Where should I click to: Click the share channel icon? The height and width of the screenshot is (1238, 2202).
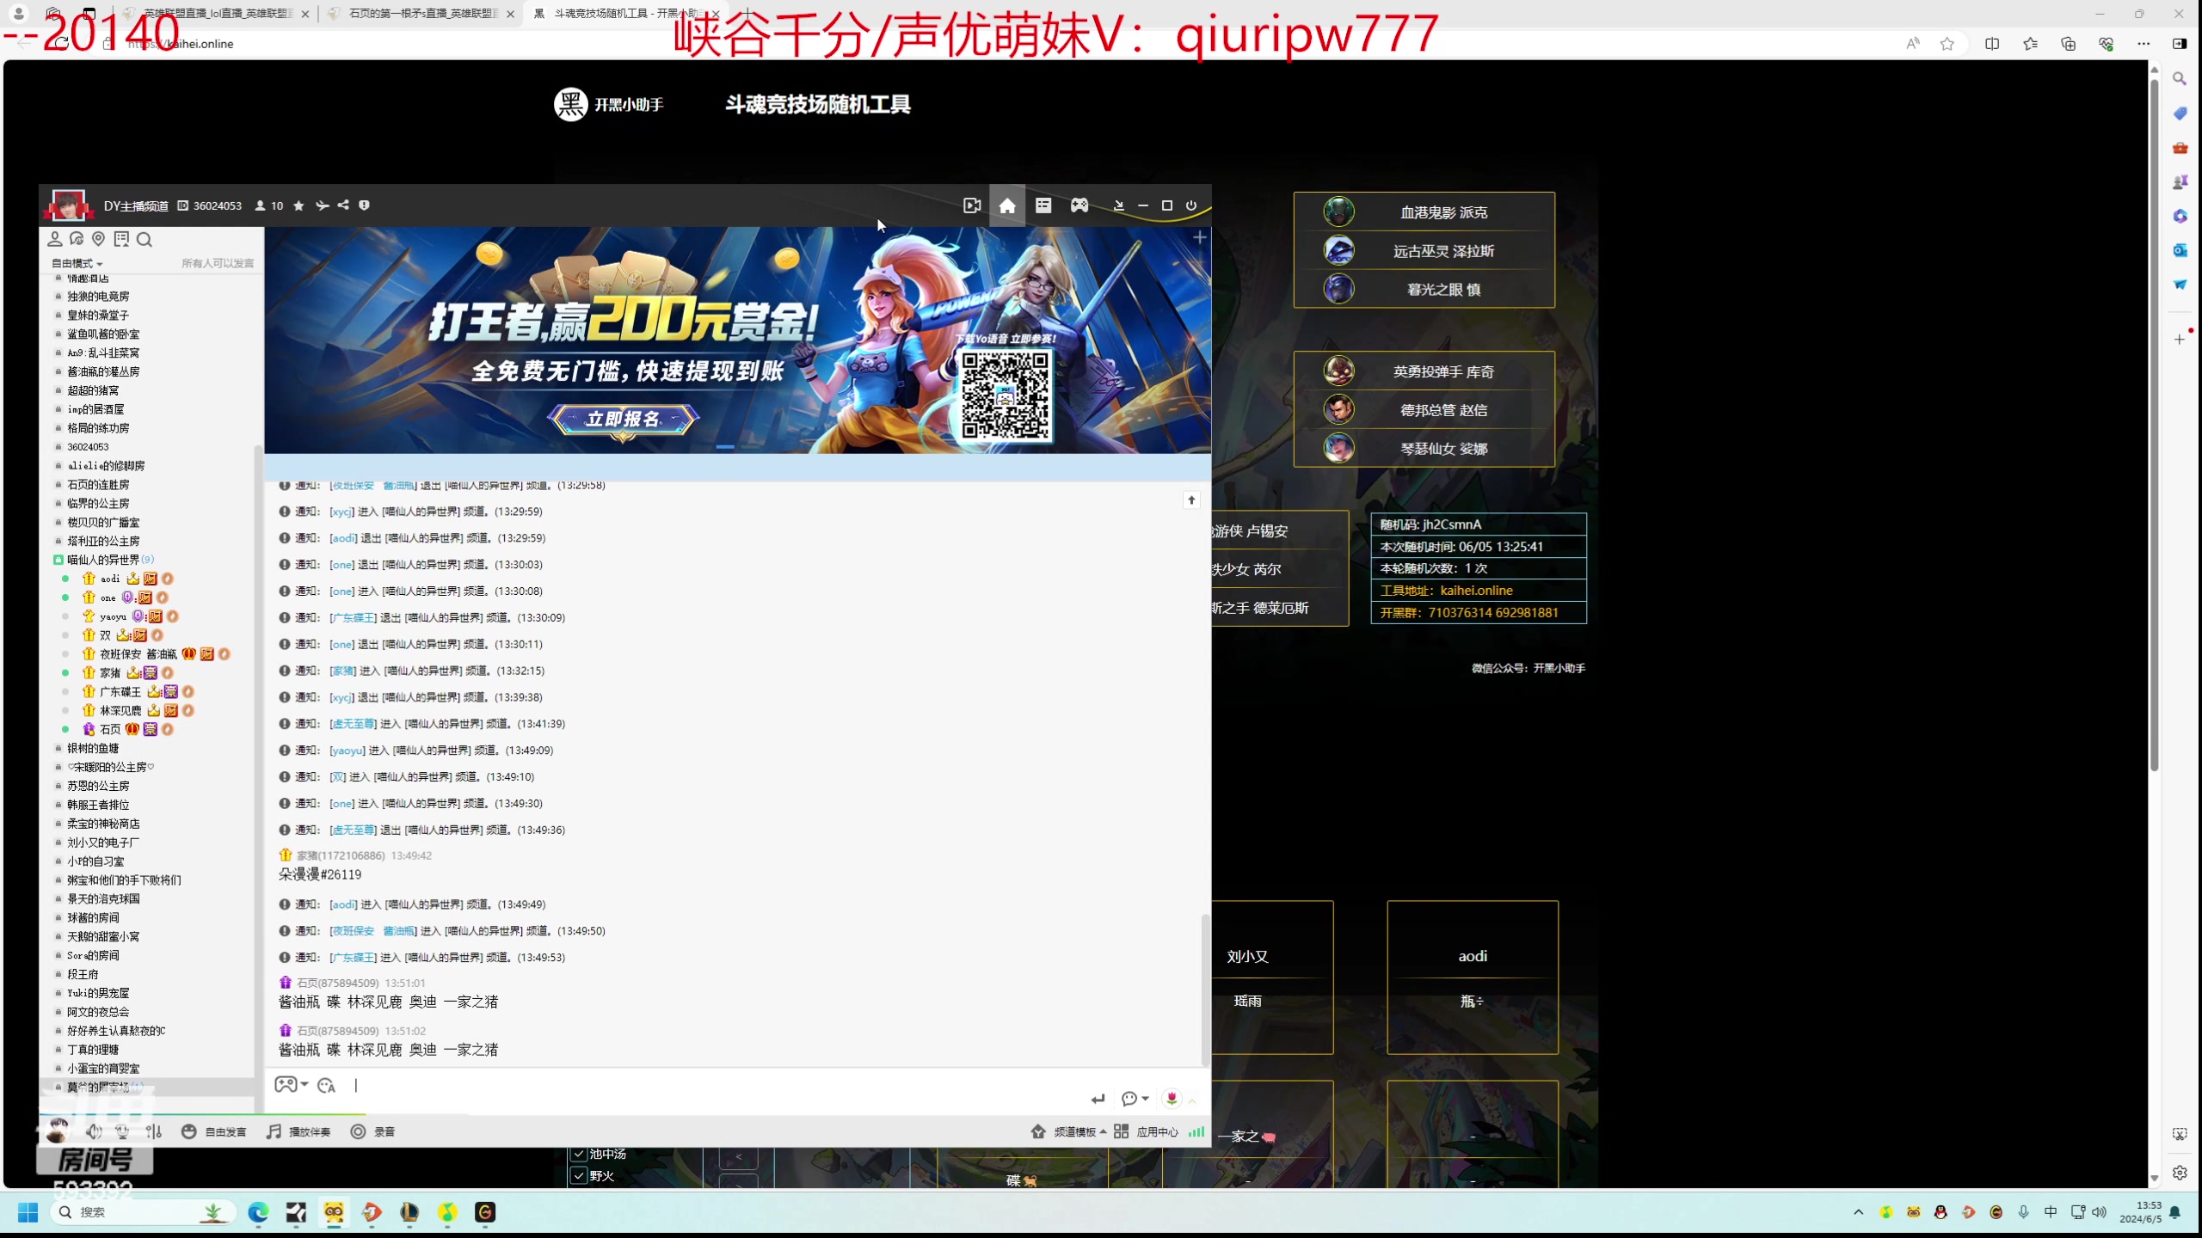coord(343,205)
